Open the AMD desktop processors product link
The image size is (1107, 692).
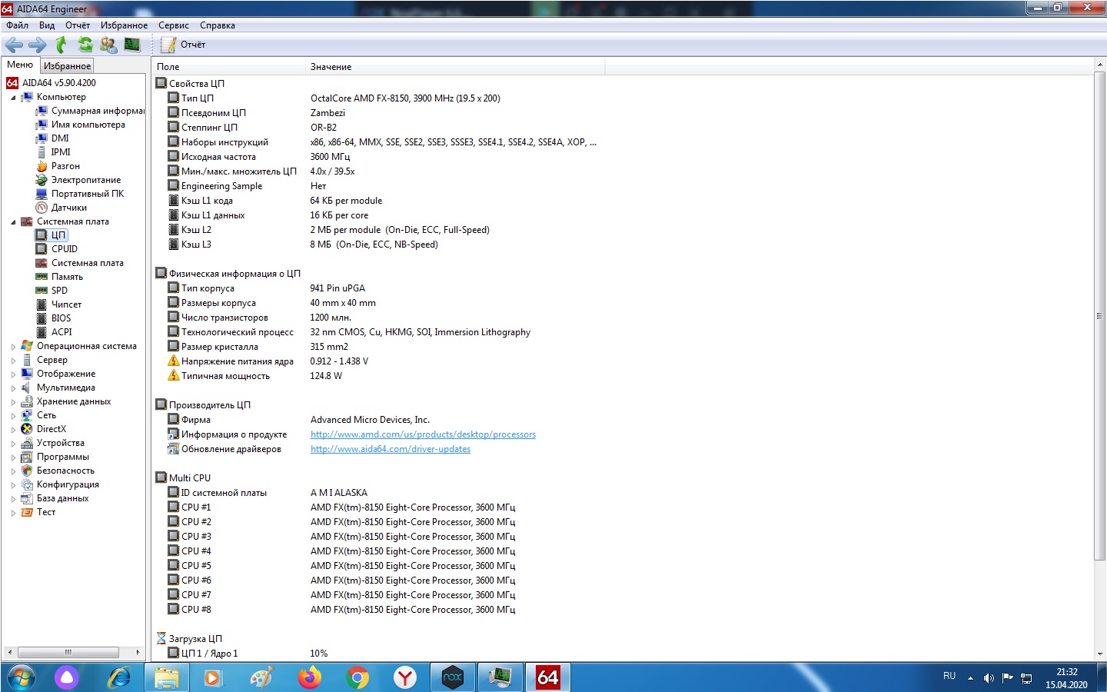pos(423,434)
